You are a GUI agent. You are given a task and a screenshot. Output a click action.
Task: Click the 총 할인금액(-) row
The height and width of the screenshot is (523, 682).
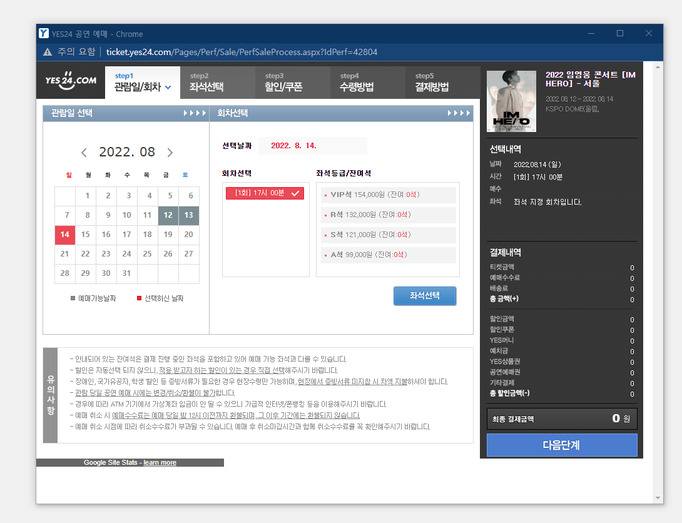click(562, 394)
